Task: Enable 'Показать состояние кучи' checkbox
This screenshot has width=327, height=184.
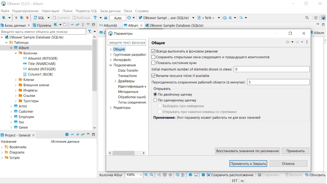Action: point(153,63)
